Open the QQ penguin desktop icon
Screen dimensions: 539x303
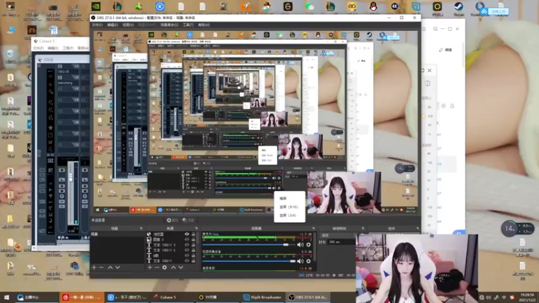tap(373, 7)
